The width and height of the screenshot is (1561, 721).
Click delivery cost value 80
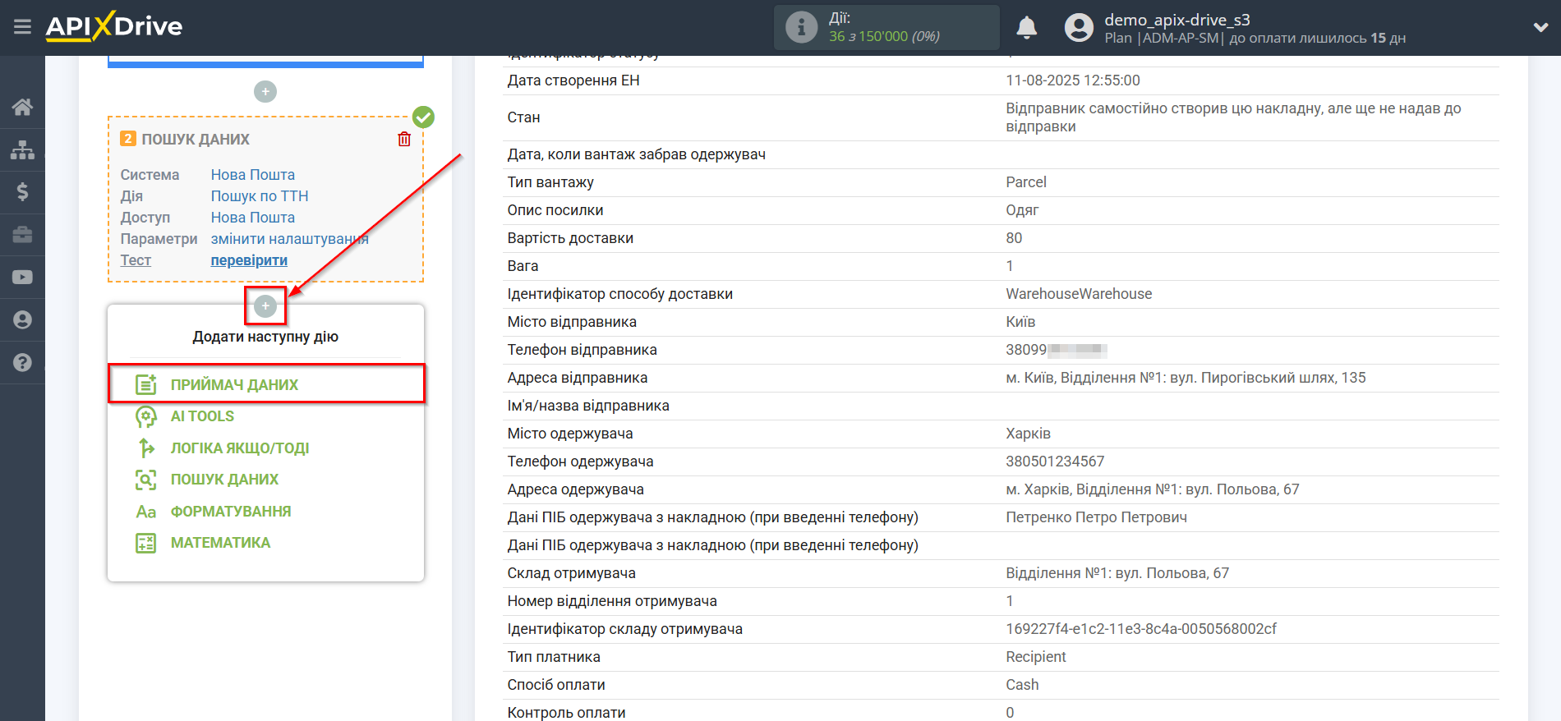(x=1014, y=238)
